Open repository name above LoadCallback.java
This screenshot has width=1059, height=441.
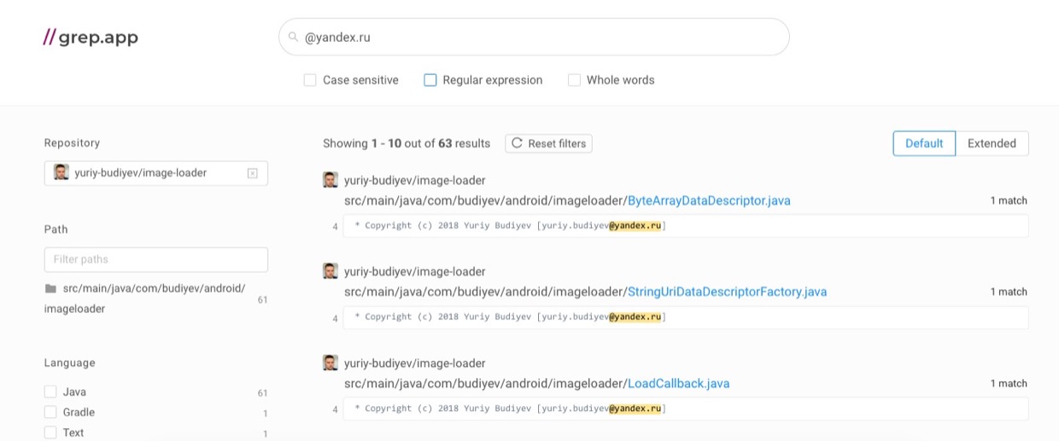[x=415, y=363]
